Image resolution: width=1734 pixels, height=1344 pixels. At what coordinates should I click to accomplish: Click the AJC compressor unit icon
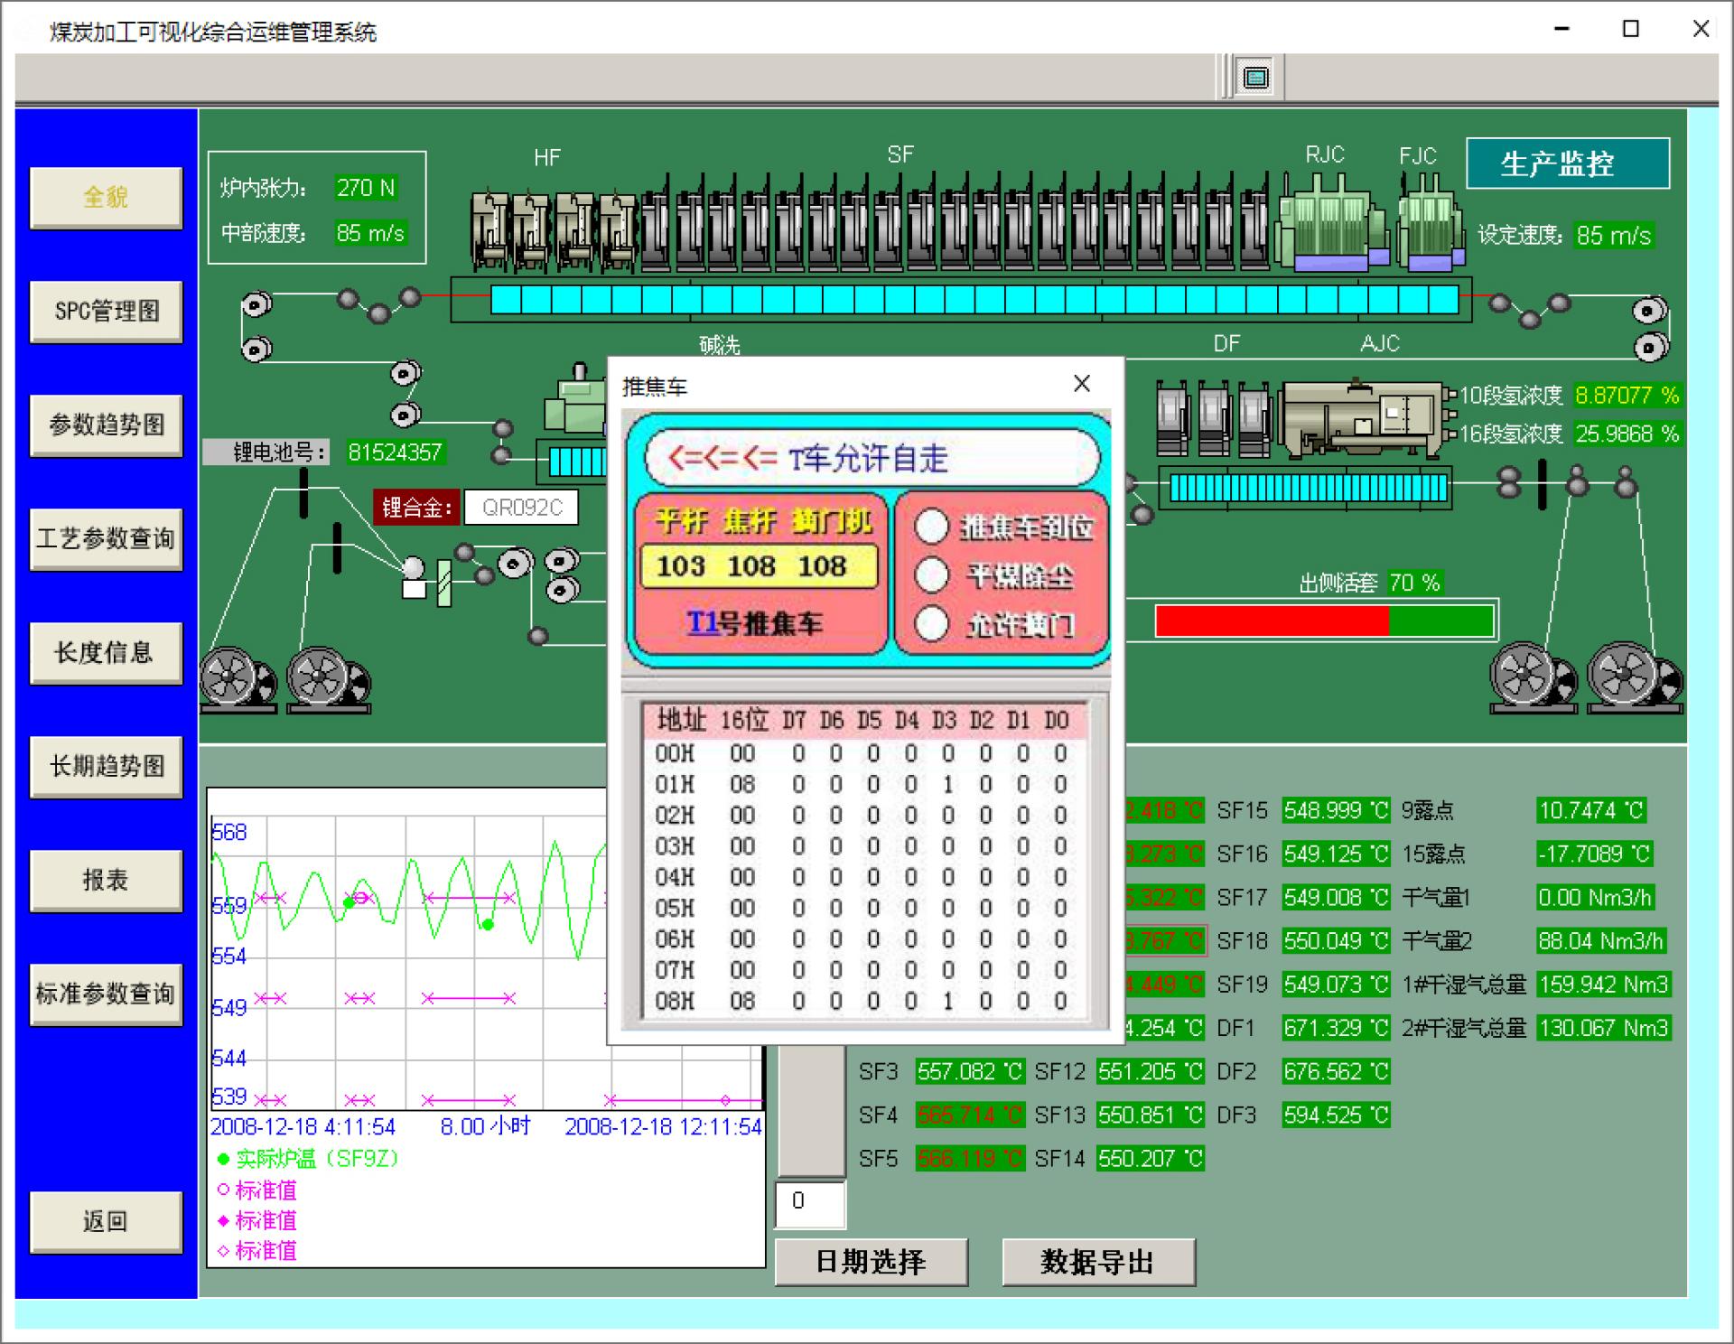pyautogui.click(x=1362, y=420)
